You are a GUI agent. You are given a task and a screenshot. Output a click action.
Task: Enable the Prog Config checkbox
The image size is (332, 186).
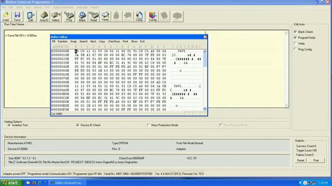(295, 50)
